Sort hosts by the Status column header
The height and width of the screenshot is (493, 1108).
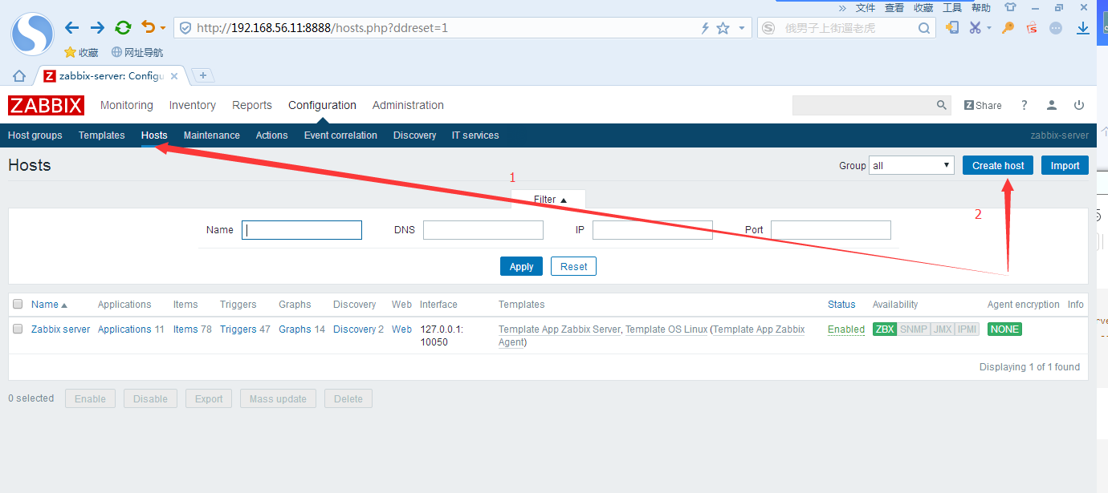click(841, 305)
